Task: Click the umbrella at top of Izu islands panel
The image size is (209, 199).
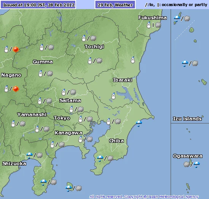Action: [x=177, y=19]
